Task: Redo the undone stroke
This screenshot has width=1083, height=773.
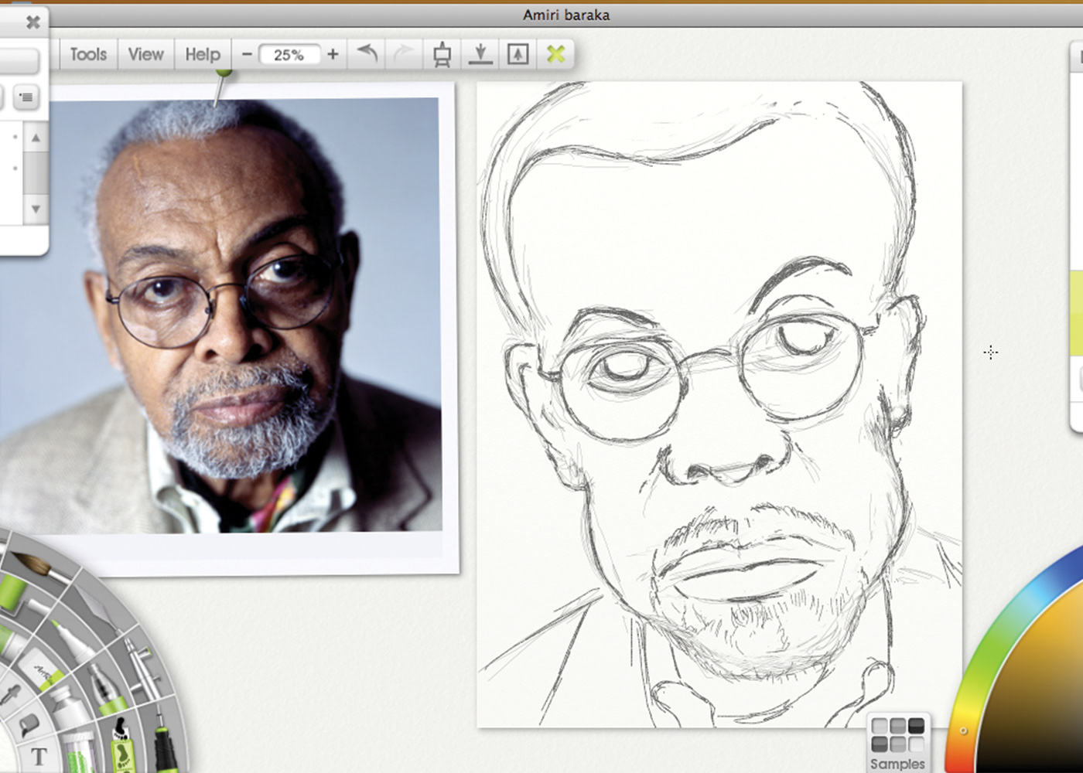Action: [x=404, y=54]
